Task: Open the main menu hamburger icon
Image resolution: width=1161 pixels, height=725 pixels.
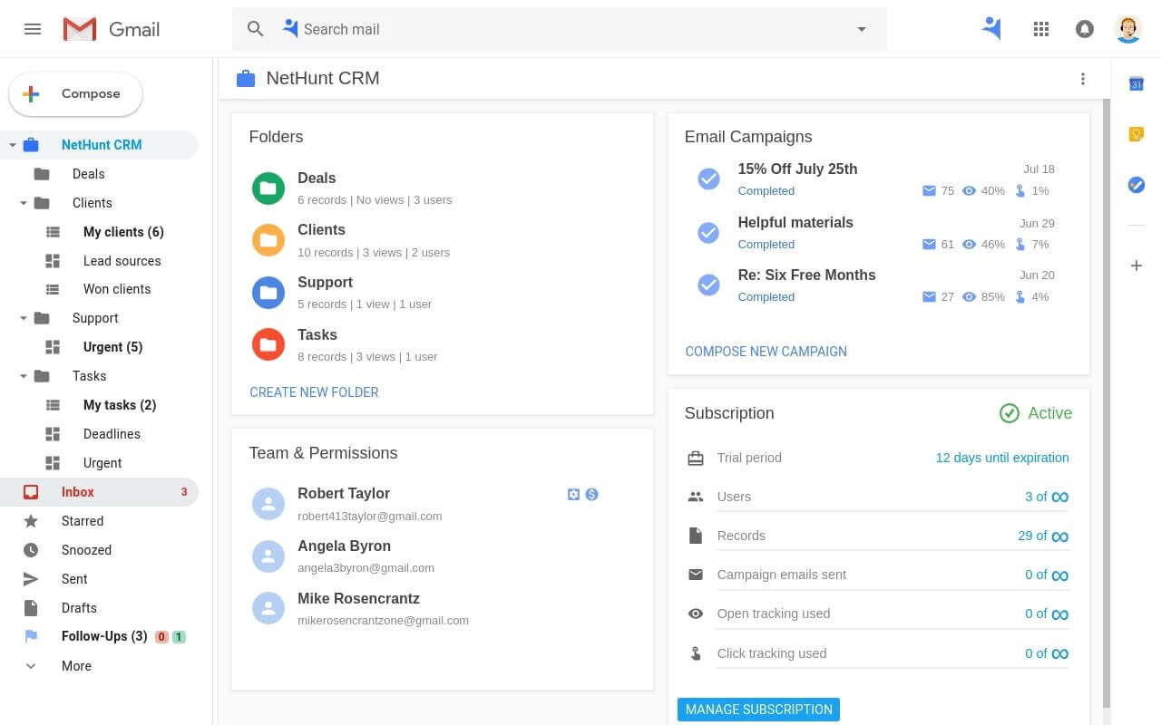Action: (33, 29)
